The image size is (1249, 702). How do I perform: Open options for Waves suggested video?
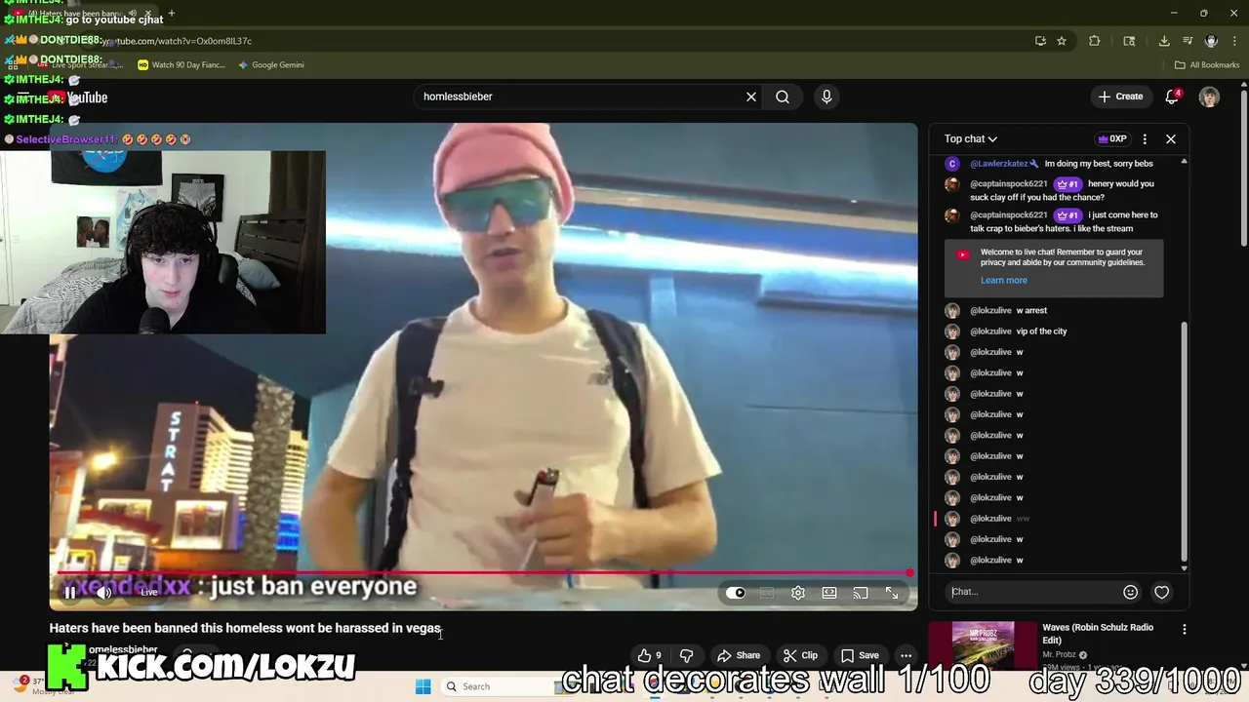click(1185, 630)
